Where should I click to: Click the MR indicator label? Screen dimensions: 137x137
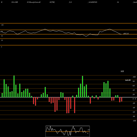pos(122,71)
